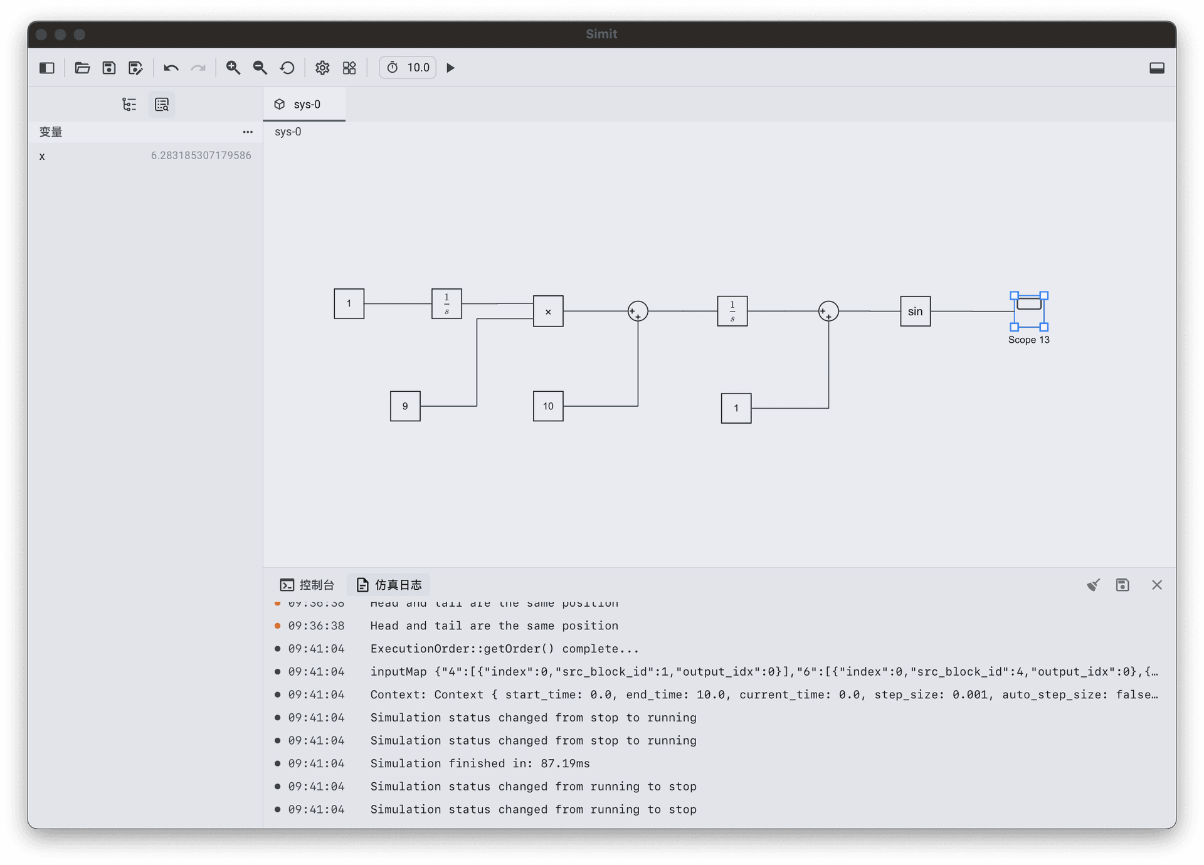
Task: Open a model file using the folder icon
Action: tap(82, 68)
